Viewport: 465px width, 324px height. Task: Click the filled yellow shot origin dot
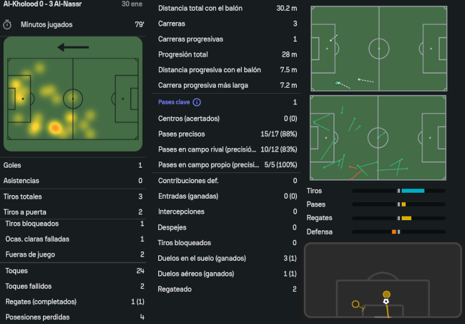[386, 294]
